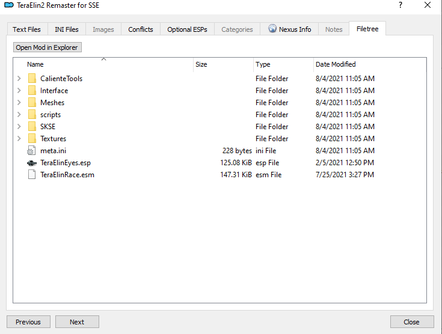Click the Interface folder icon

[32, 91]
